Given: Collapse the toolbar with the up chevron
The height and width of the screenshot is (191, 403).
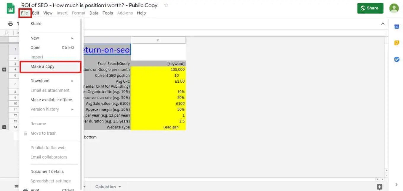Looking at the screenshot, I should click(x=383, y=24).
